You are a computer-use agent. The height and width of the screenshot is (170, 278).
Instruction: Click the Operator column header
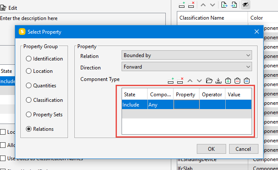coord(213,95)
